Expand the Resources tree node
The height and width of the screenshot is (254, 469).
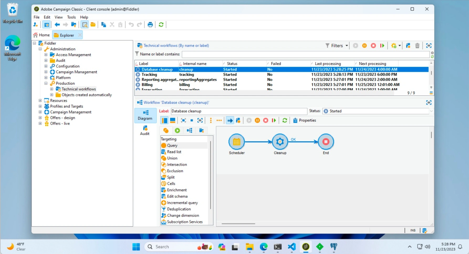click(40, 101)
